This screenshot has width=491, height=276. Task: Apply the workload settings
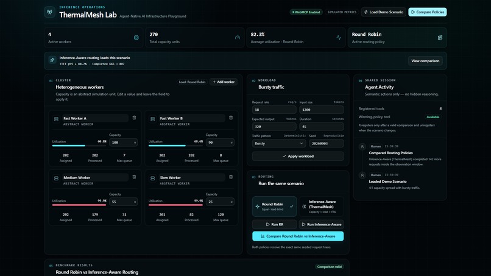[298, 156]
